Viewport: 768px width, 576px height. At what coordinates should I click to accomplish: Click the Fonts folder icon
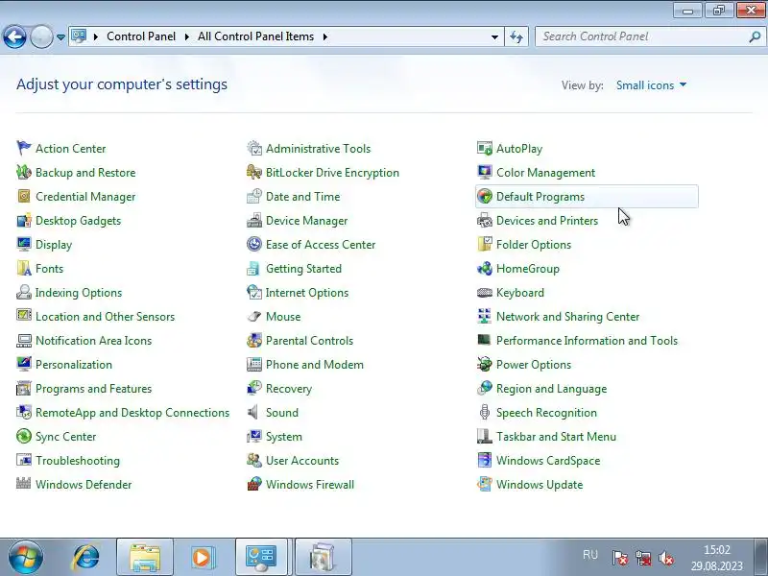[23, 269]
